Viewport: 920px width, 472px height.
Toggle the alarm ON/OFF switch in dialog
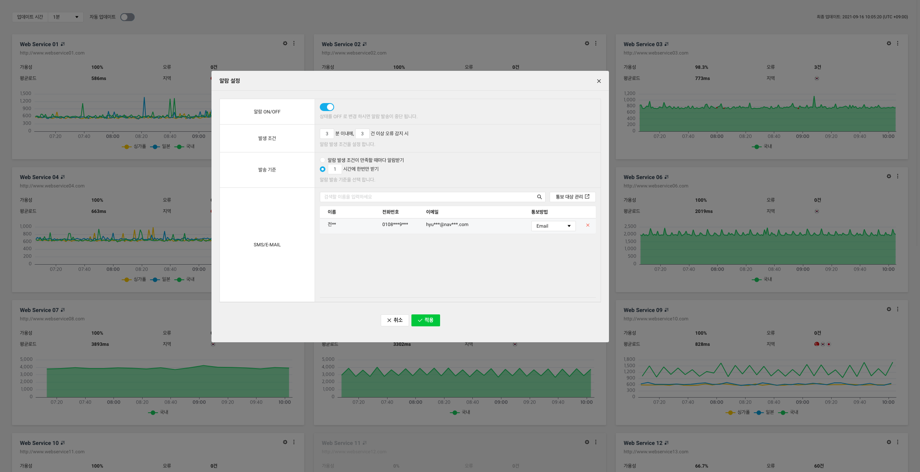327,107
